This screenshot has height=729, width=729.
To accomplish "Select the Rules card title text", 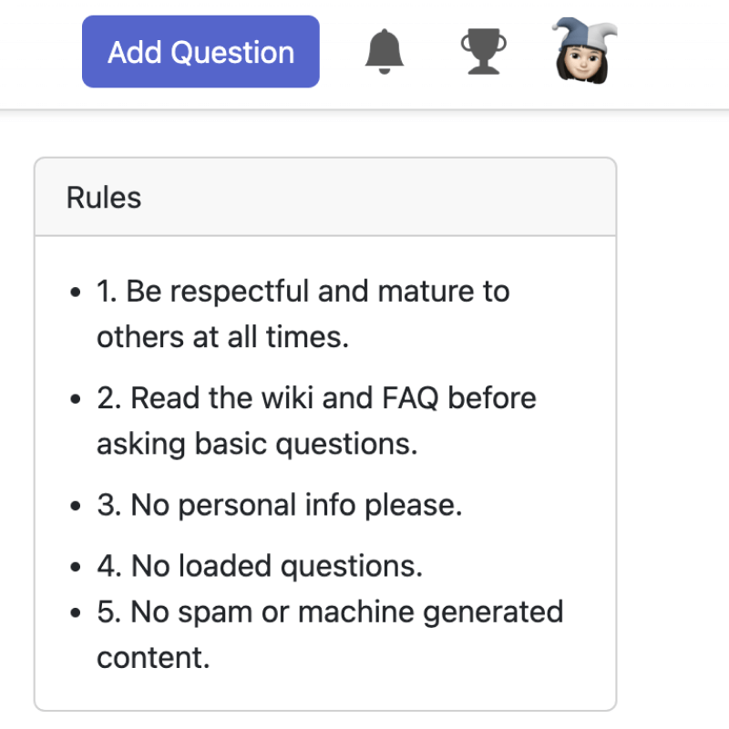I will (102, 197).
